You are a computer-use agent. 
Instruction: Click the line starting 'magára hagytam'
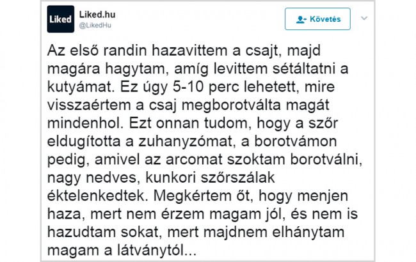198,69
